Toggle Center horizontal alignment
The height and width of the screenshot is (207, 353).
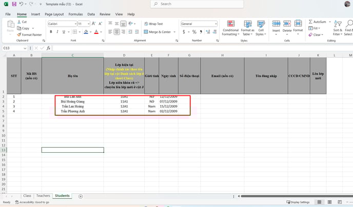(116, 32)
